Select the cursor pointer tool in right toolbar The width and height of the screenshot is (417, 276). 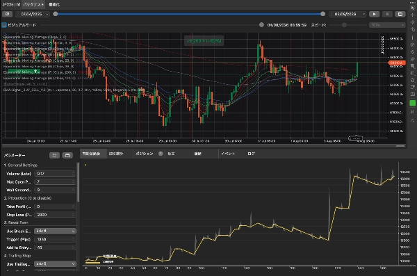(412, 8)
